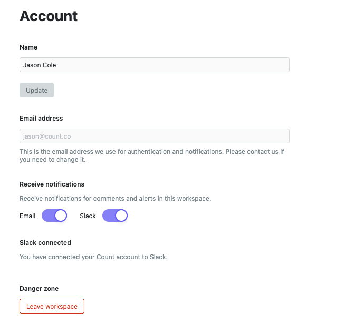
Task: Click the 'Jason Cole' text in Name field
Action: tap(40, 65)
